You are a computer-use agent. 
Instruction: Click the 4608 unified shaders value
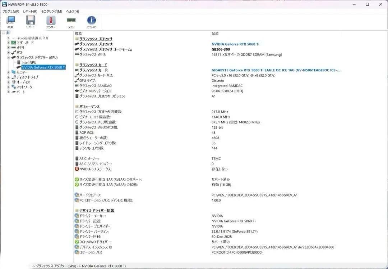click(x=215, y=138)
